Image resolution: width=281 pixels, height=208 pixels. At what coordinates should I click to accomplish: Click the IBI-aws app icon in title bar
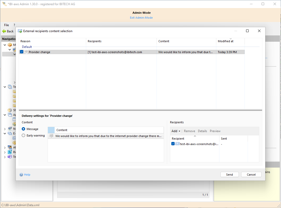(x=4, y=4)
